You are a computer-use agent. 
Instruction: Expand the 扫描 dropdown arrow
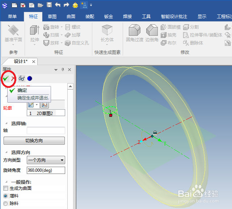click(x=62, y=35)
